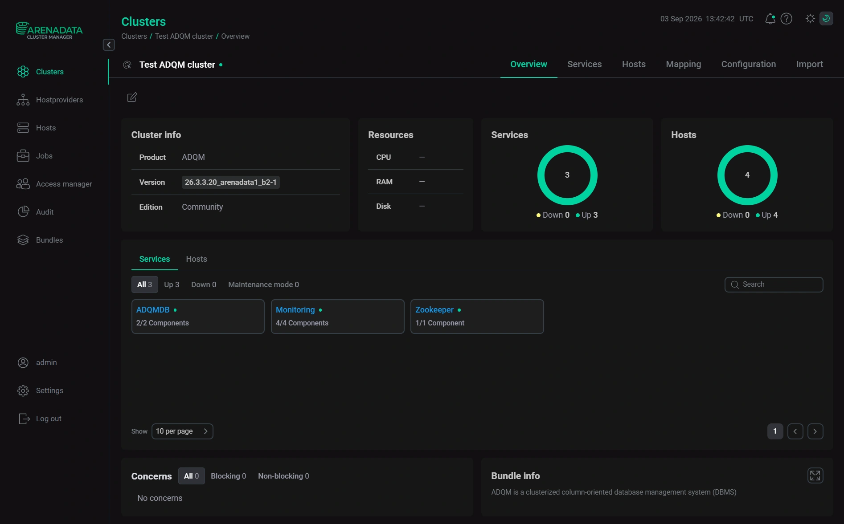Viewport: 844px width, 524px height.
Task: Open the Import tab
Action: coord(809,64)
